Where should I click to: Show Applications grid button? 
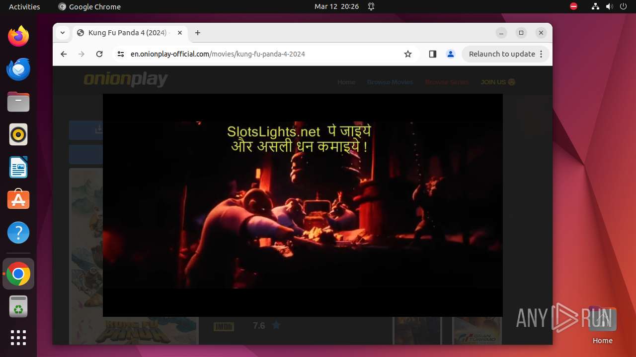click(18, 338)
